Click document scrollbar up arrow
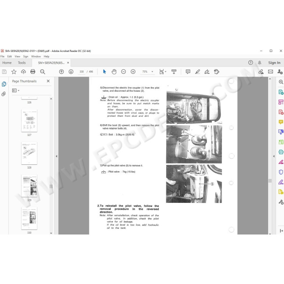 coord(270,79)
